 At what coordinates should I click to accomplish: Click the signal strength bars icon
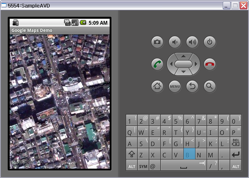point(75,23)
